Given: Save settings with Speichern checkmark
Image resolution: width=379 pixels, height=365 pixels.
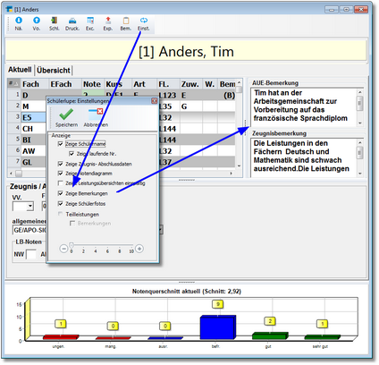Looking at the screenshot, I should point(66,117).
